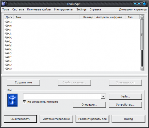Click the TrueCrypt title bar app icon
Image resolution: width=149 pixels, height=128 pixels.
(3, 4)
